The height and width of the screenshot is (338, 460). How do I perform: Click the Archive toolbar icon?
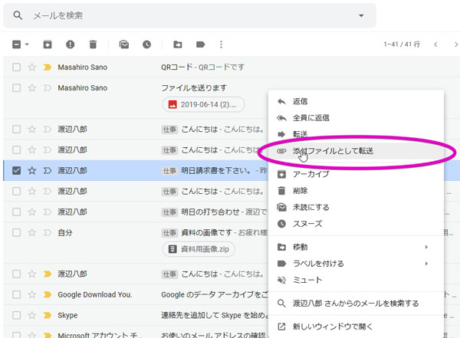click(48, 44)
